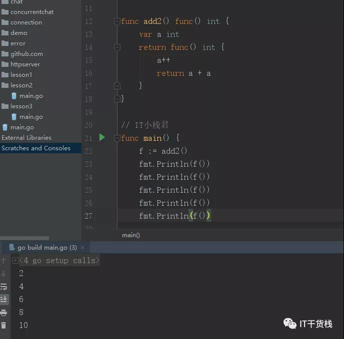This screenshot has width=344, height=339.
Task: Toggle scroll to end console icon
Action: click(3, 299)
